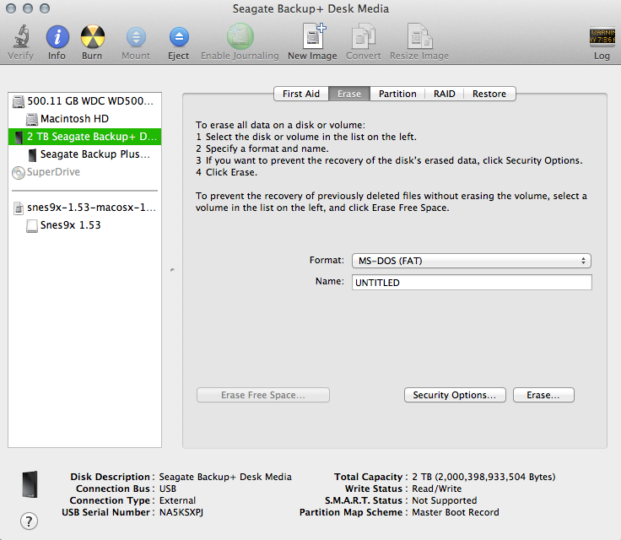
Task: Click the window title Seagate Backup+ Desk Media
Action: 310,8
